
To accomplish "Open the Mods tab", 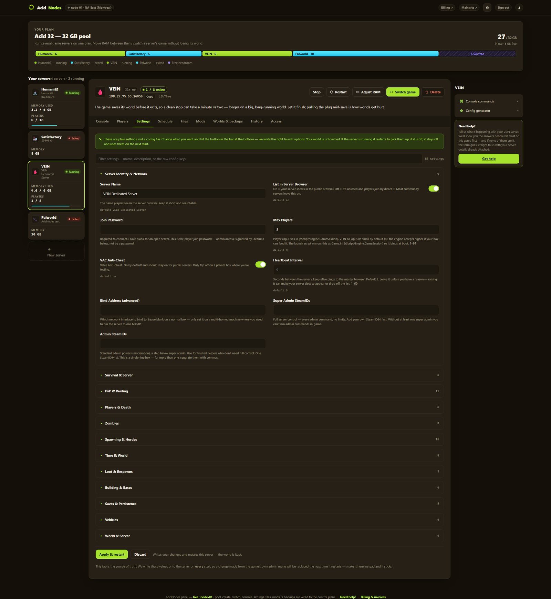I will [200, 121].
